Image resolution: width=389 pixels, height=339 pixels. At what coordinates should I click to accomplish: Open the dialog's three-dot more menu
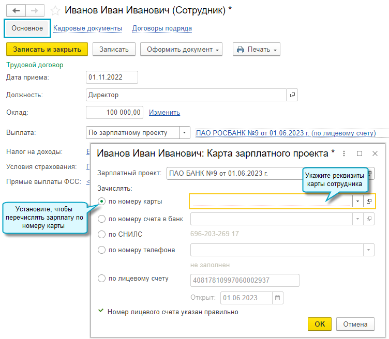click(344, 153)
